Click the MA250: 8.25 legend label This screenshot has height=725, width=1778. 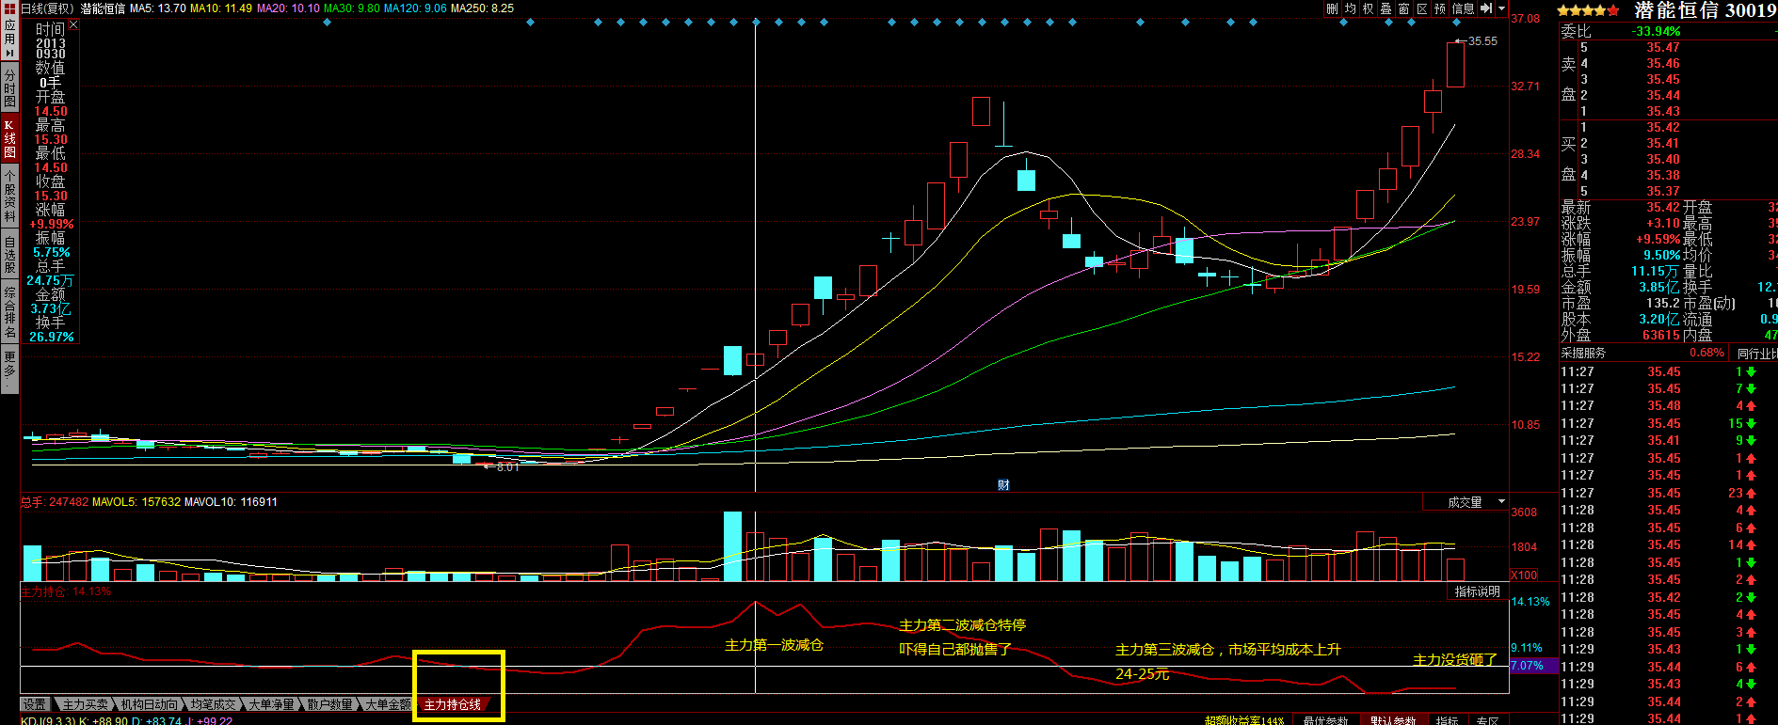482,8
